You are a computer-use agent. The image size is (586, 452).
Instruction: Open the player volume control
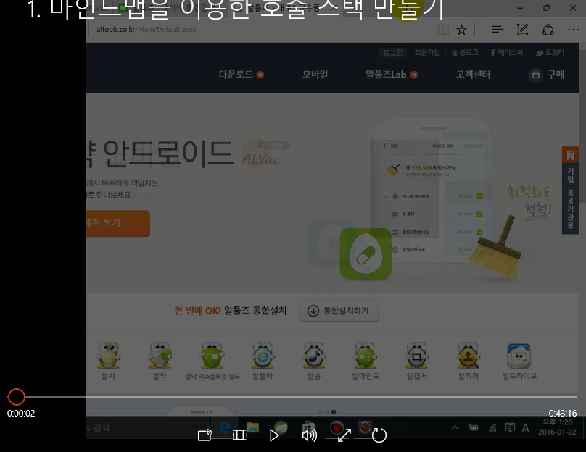309,435
